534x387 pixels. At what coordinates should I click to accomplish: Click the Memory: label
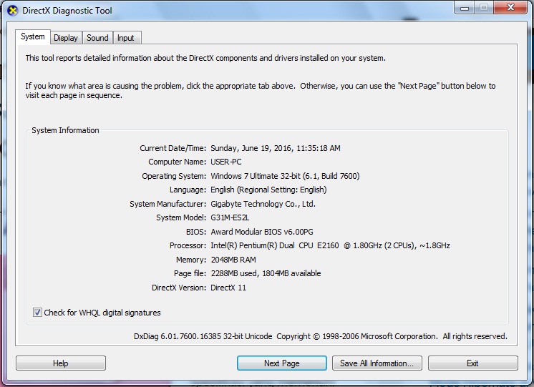coord(191,260)
